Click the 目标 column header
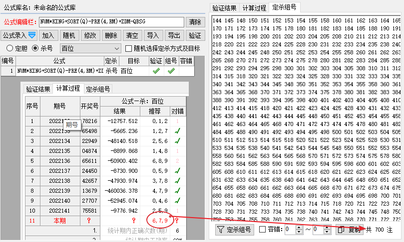Image resolution: width=404 pixels, height=242 pixels. (x=134, y=61)
